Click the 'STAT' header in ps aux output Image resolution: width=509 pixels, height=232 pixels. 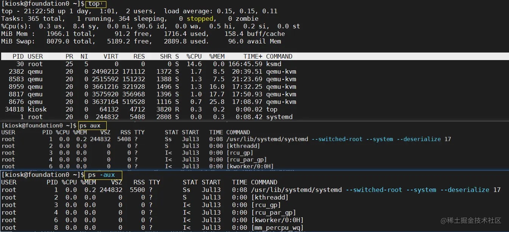[171, 132]
